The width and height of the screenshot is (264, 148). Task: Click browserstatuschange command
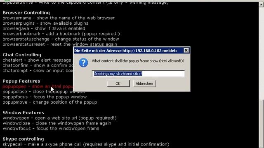[61, 39]
